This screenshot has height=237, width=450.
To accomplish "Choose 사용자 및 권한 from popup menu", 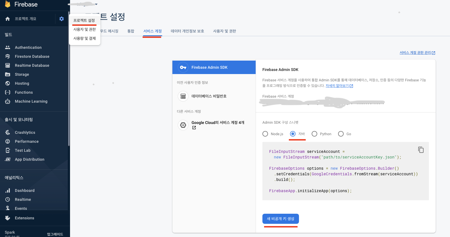I will tap(84, 29).
